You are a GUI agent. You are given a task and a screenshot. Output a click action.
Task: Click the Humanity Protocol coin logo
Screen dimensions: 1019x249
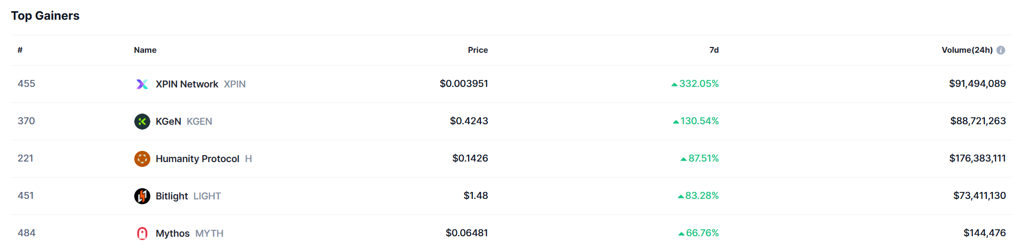point(142,159)
